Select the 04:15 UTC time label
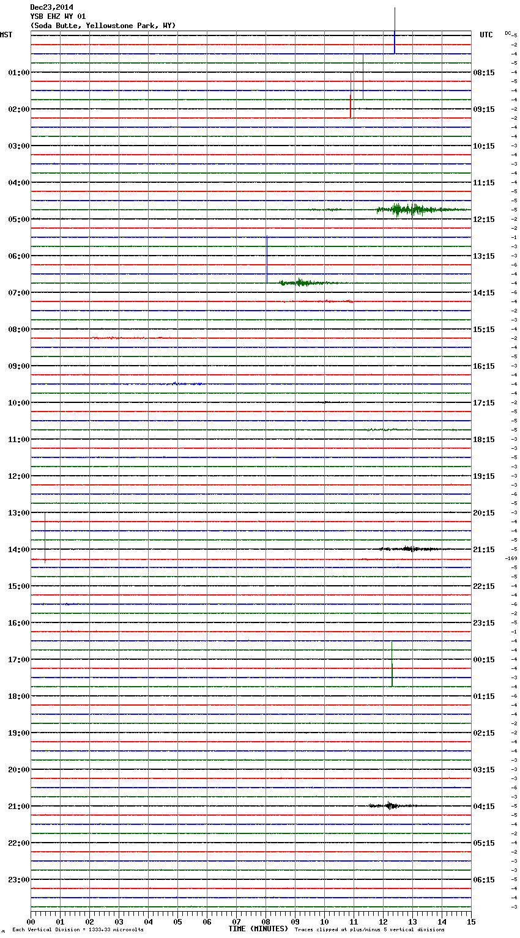Image resolution: width=520 pixels, height=938 pixels. (x=484, y=807)
